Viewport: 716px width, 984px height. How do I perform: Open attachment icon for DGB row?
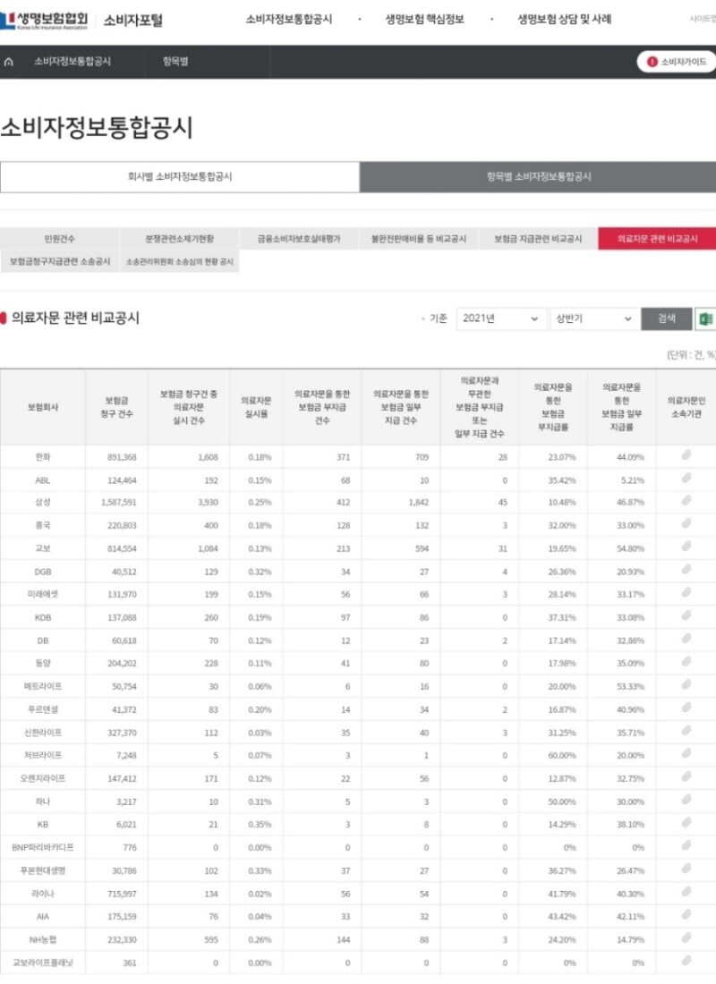coord(686,571)
